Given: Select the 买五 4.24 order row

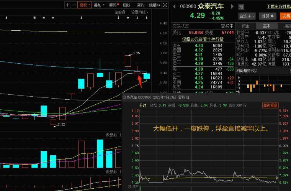Looking at the screenshot, I should [x=203, y=87].
